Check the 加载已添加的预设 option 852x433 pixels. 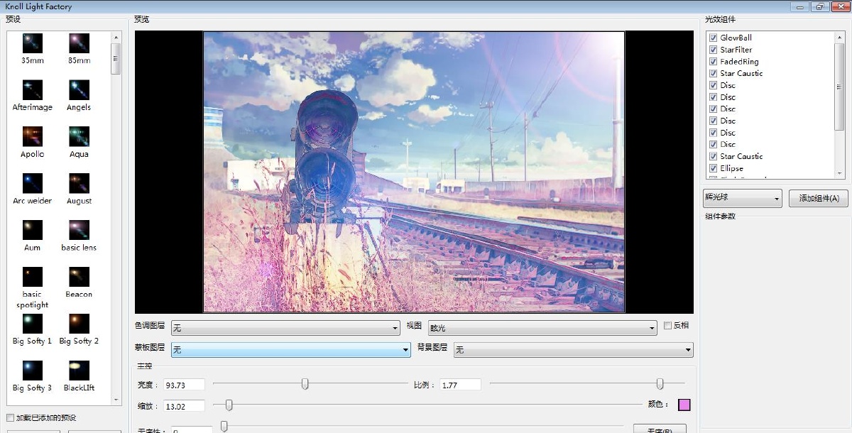(x=10, y=418)
